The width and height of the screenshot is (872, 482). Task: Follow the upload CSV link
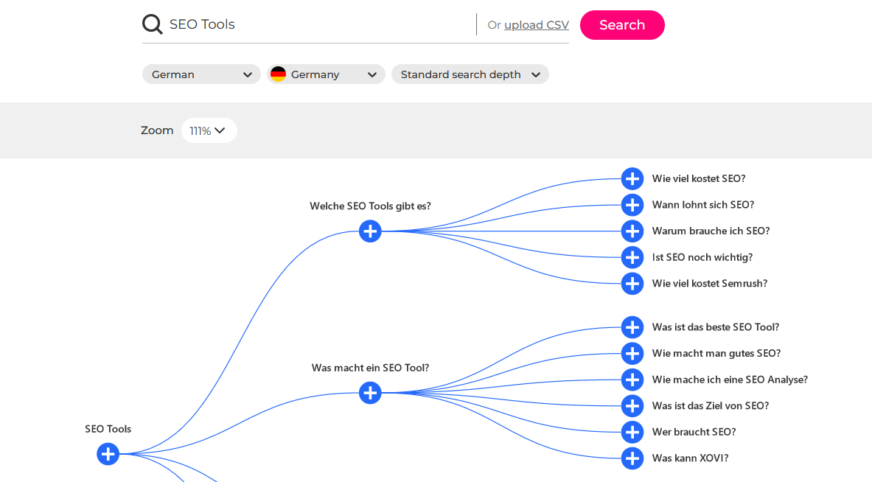536,25
